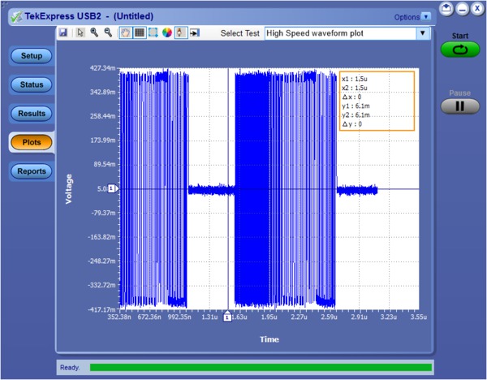Expand the Options menu arrow

coord(426,16)
